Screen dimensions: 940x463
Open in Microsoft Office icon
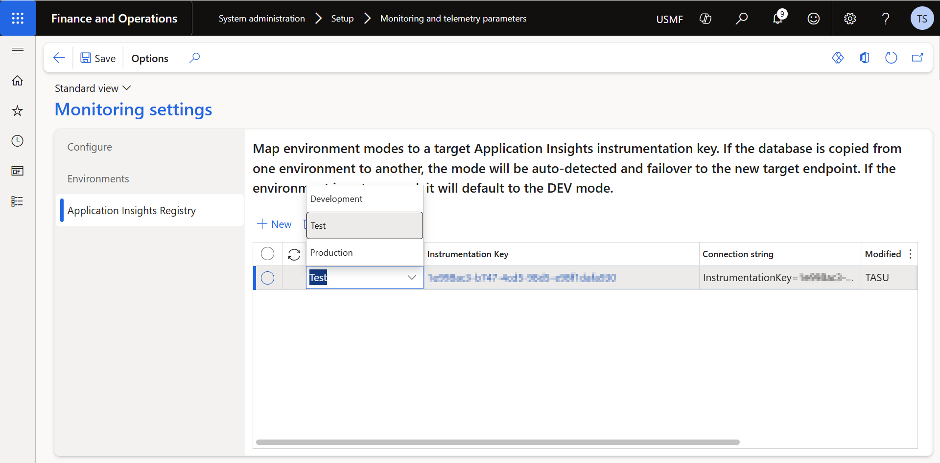[865, 58]
